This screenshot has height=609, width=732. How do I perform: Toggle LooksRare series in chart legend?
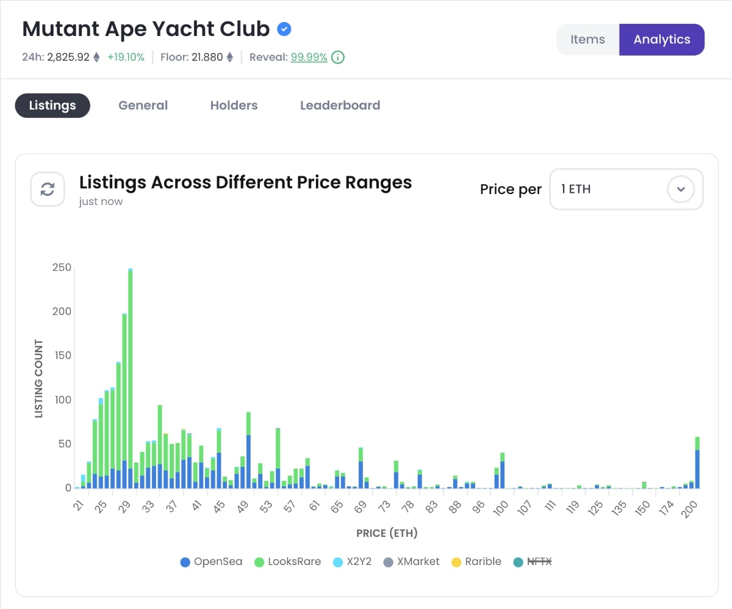coord(288,561)
